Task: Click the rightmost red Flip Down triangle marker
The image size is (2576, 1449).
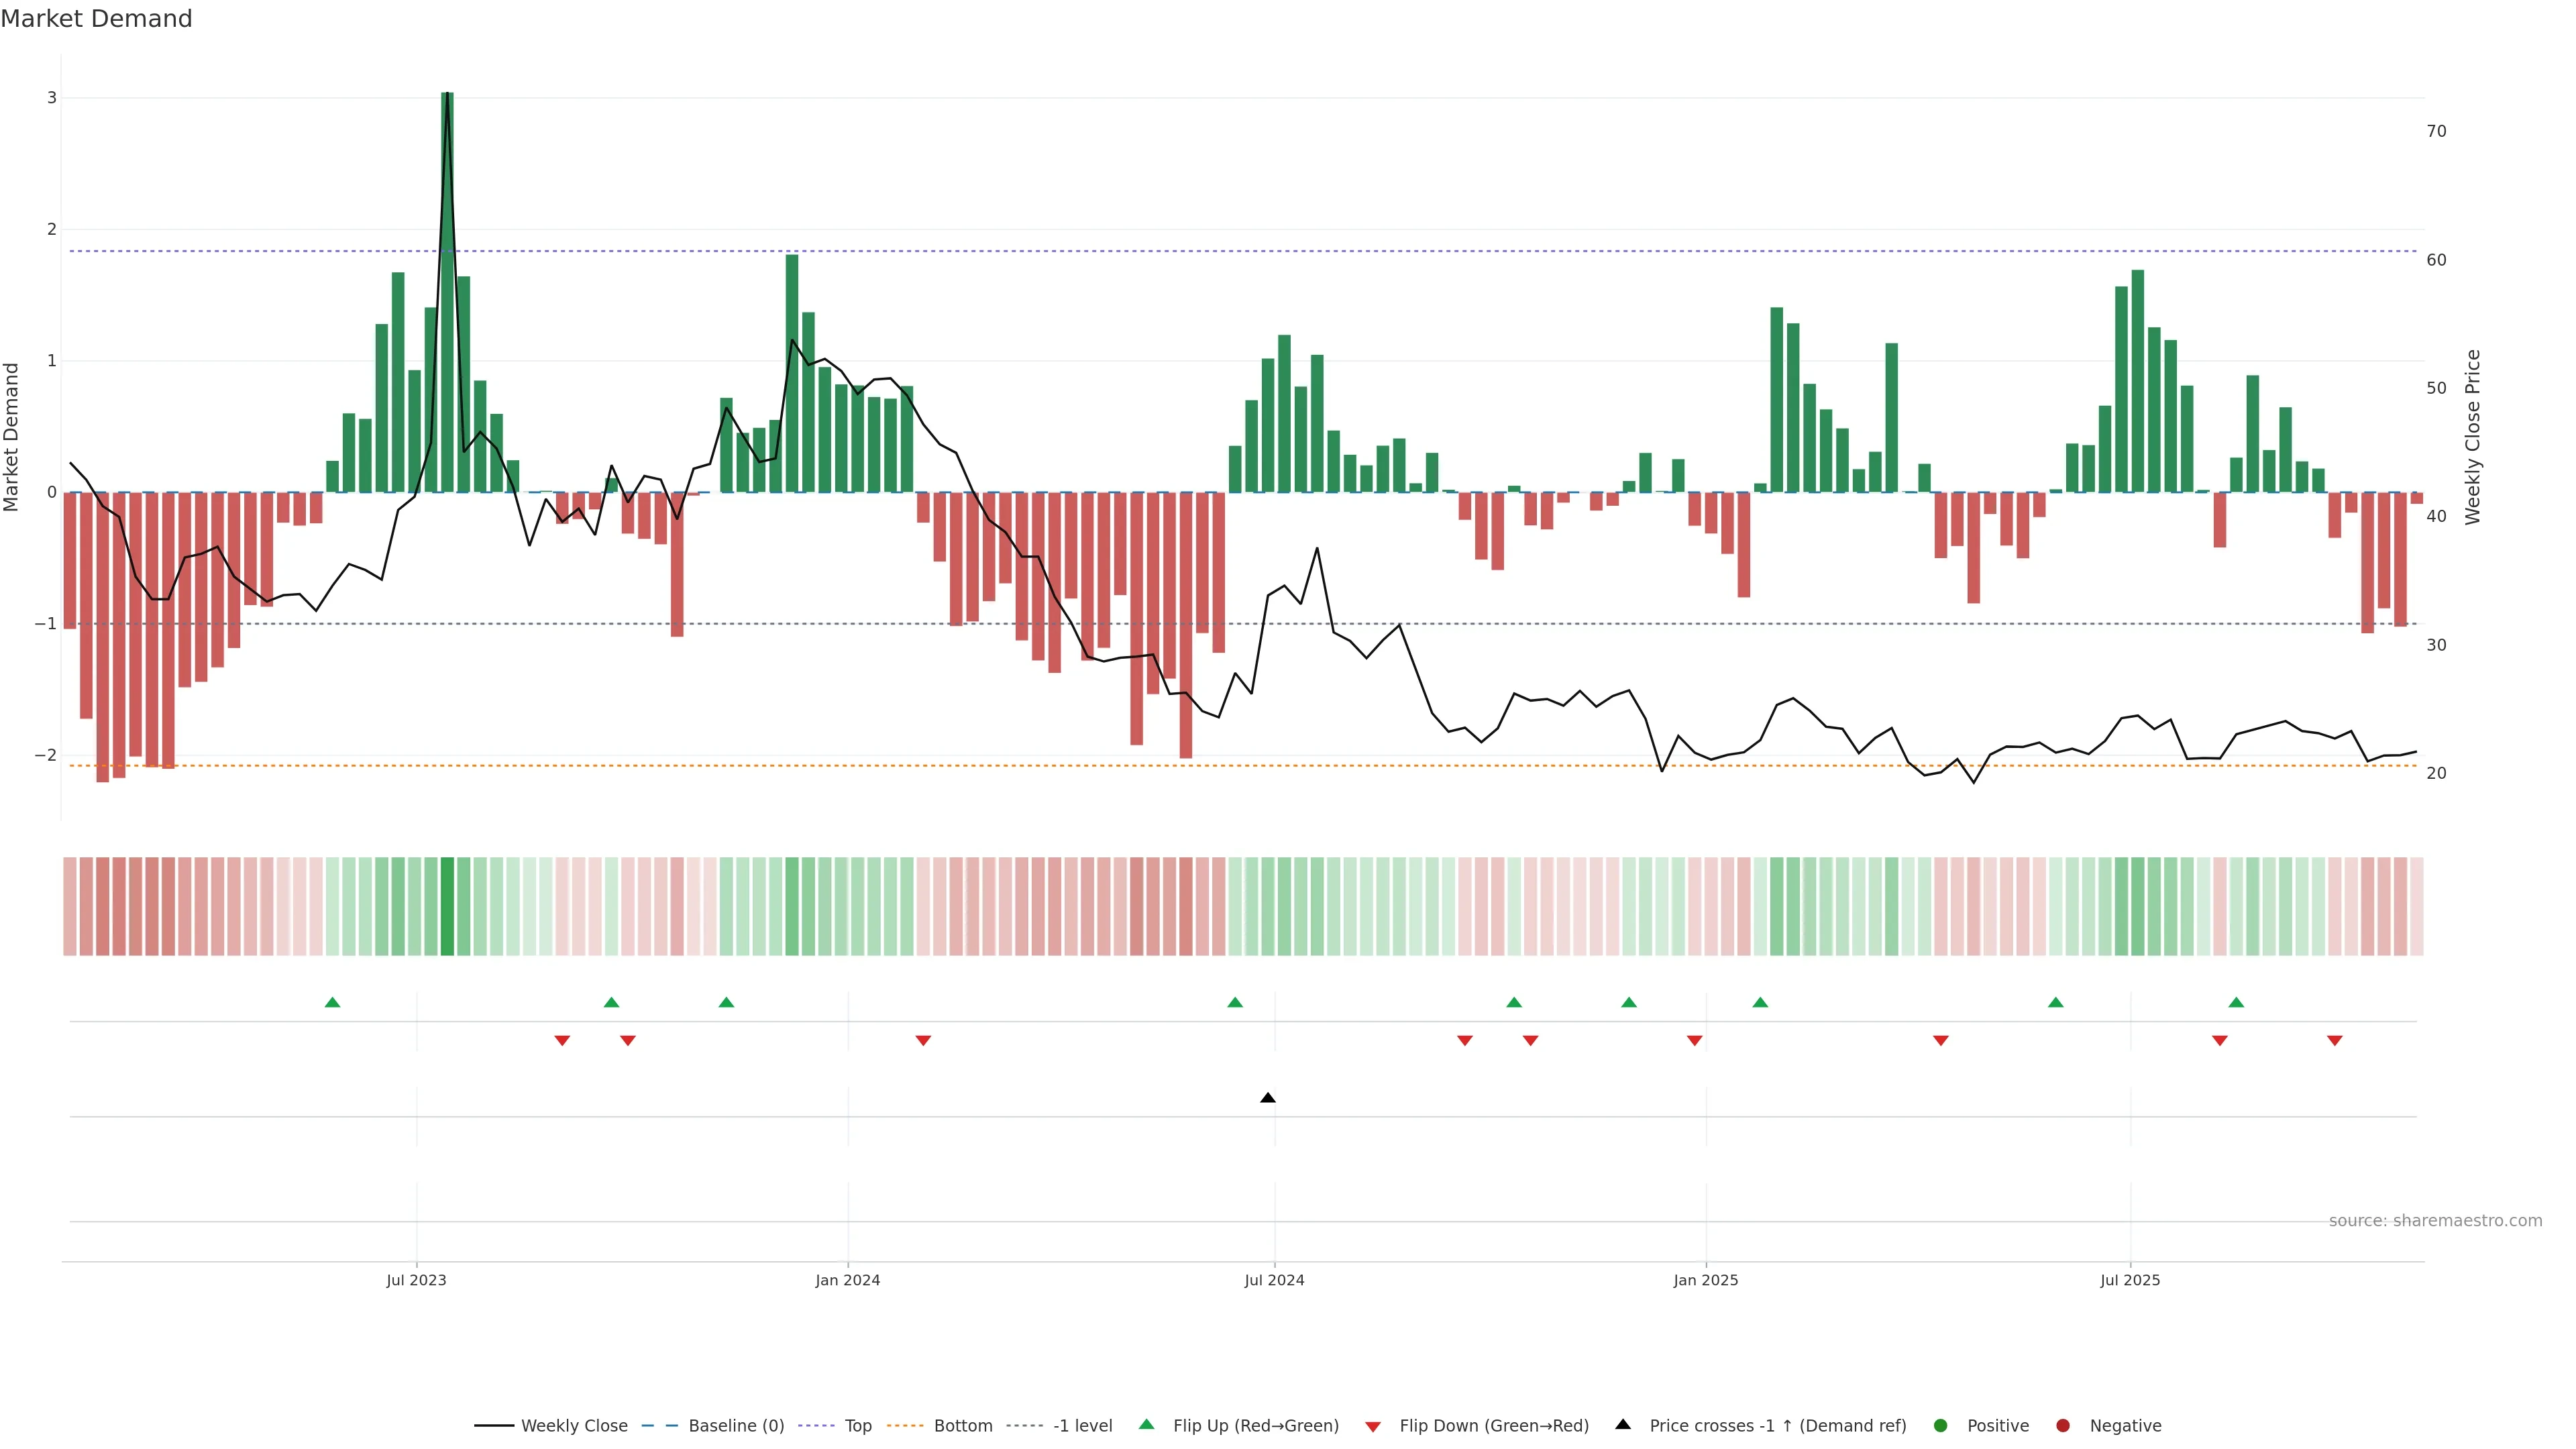Action: click(2334, 1041)
